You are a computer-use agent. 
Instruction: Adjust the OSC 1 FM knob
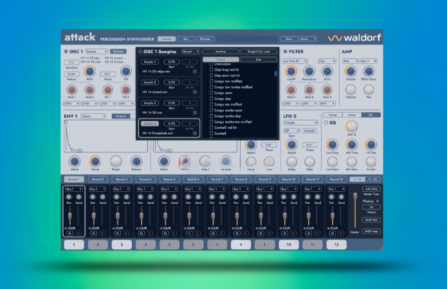point(125,71)
